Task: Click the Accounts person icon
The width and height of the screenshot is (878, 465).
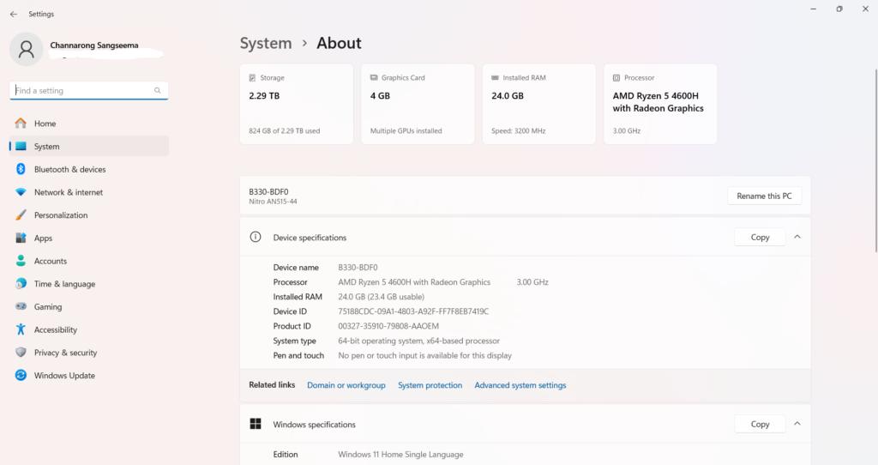Action: pyautogui.click(x=21, y=261)
